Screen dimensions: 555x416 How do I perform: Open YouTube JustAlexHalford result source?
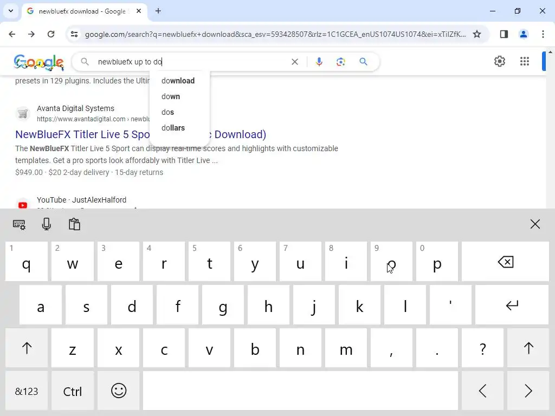point(81,200)
